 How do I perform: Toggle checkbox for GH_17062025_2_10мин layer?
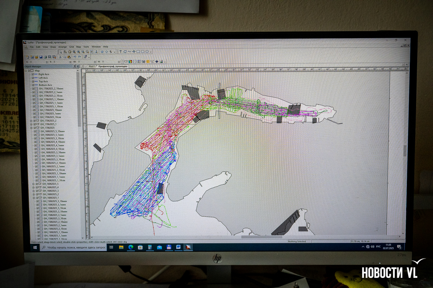(34, 89)
